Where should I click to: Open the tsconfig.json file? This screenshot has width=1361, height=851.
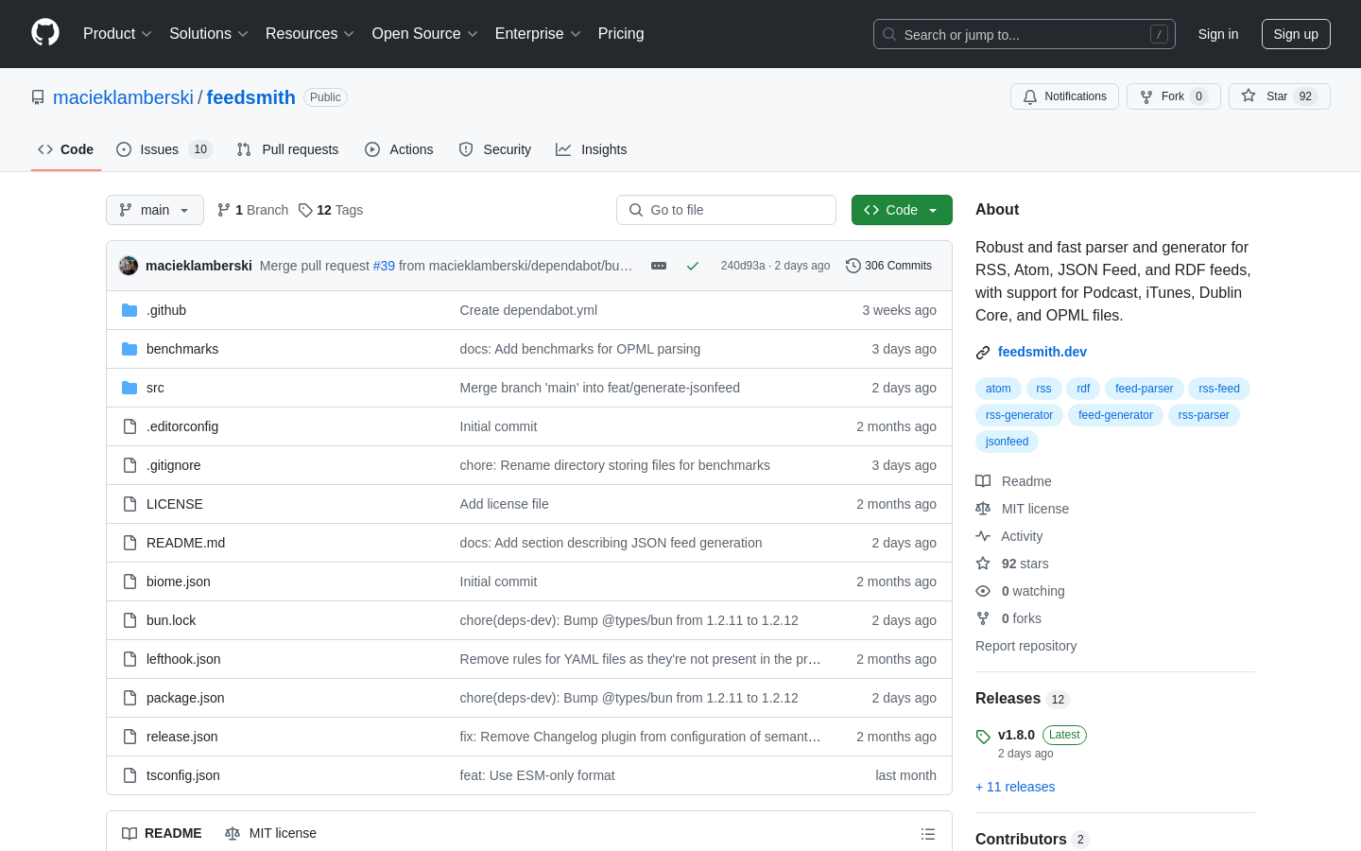click(x=183, y=775)
